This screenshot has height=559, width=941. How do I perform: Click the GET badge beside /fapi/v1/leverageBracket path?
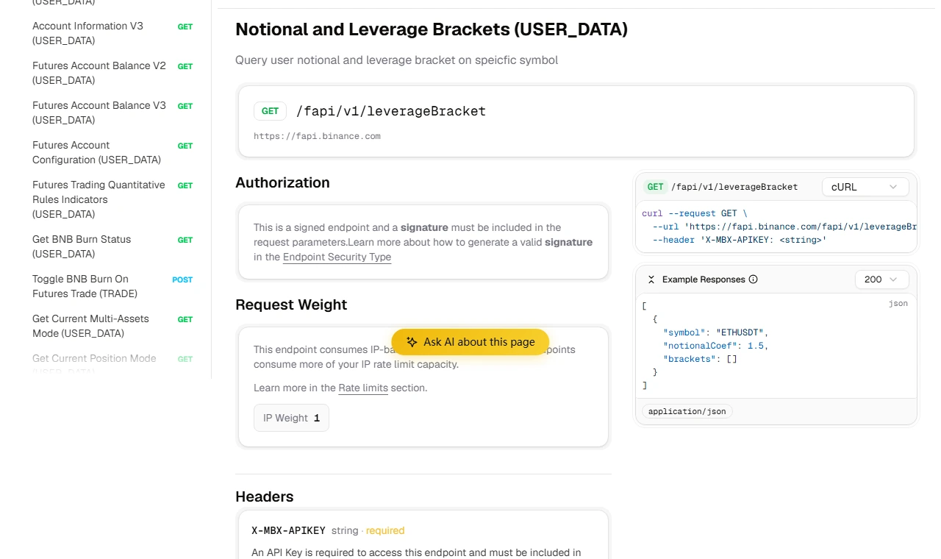270,111
